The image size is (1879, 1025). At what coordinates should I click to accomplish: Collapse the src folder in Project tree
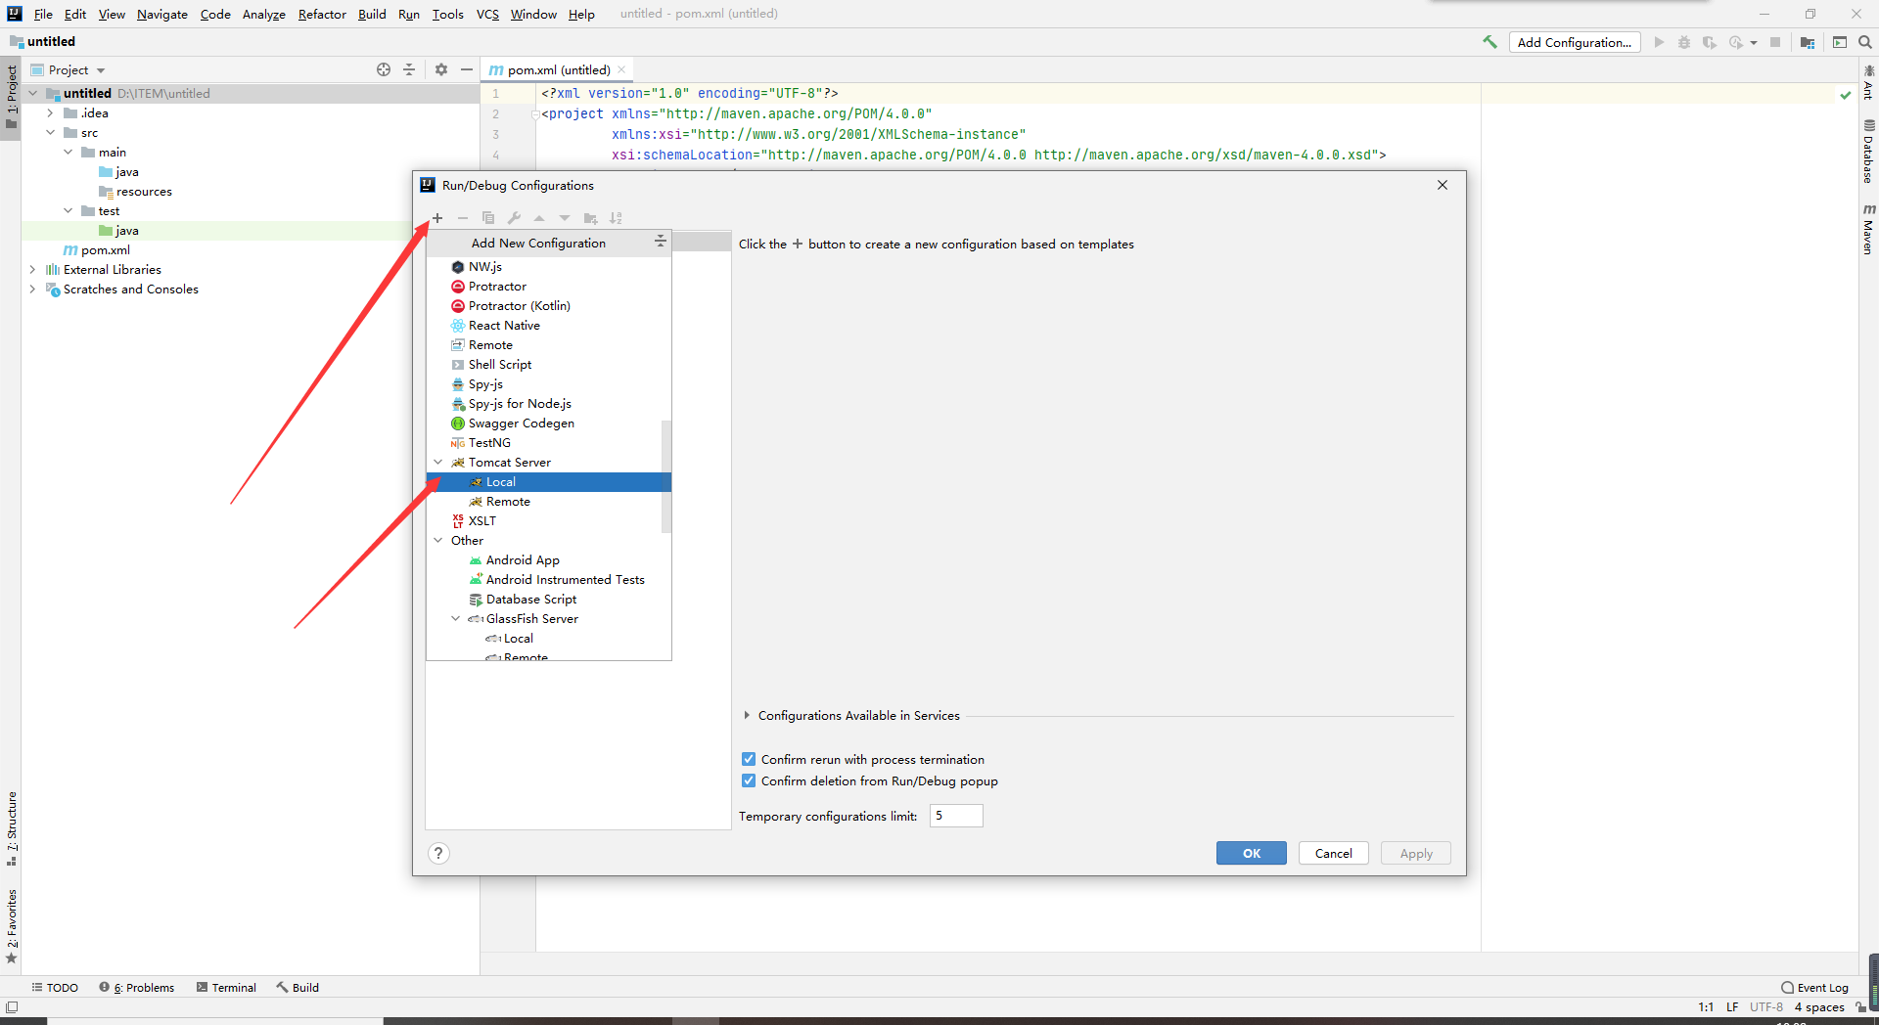pyautogui.click(x=50, y=132)
